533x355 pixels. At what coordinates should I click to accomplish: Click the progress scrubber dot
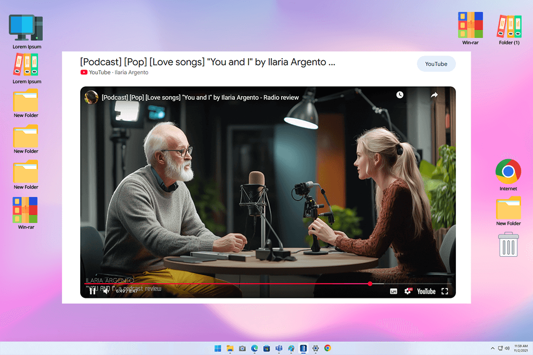tap(370, 283)
